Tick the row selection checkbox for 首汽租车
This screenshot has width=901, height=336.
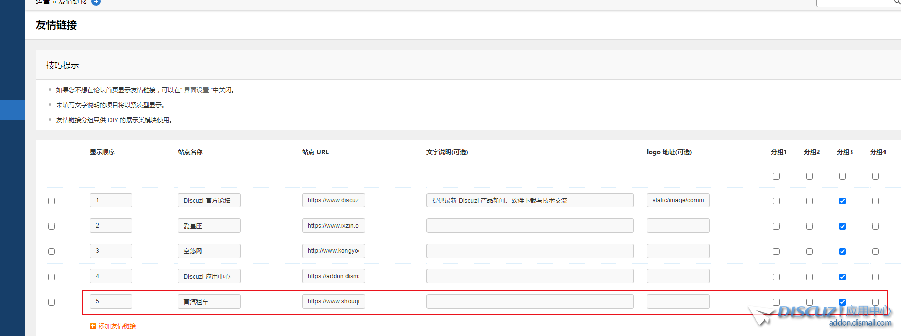tap(51, 302)
